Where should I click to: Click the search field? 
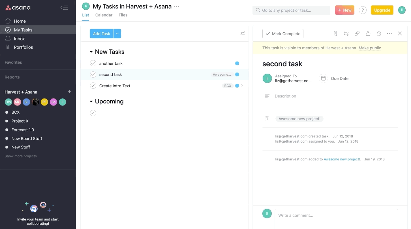tap(291, 10)
